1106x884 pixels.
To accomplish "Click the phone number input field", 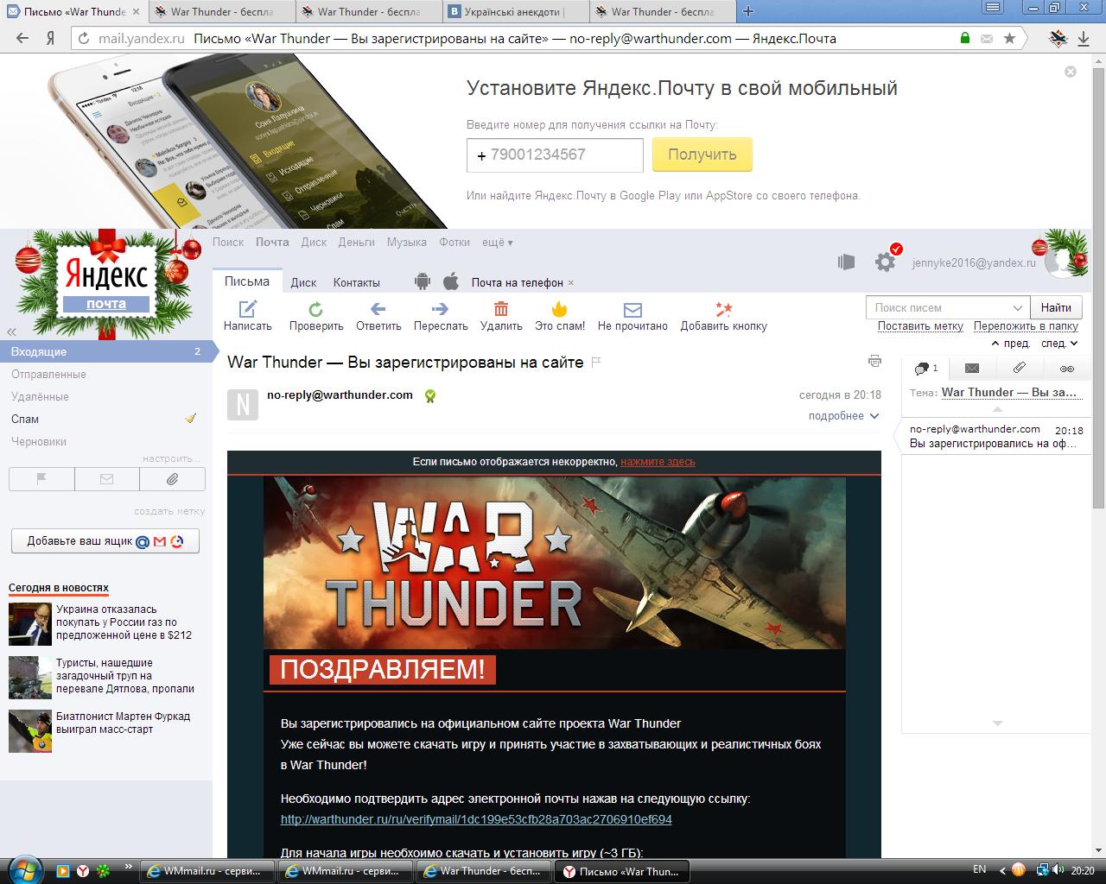I will click(x=555, y=155).
